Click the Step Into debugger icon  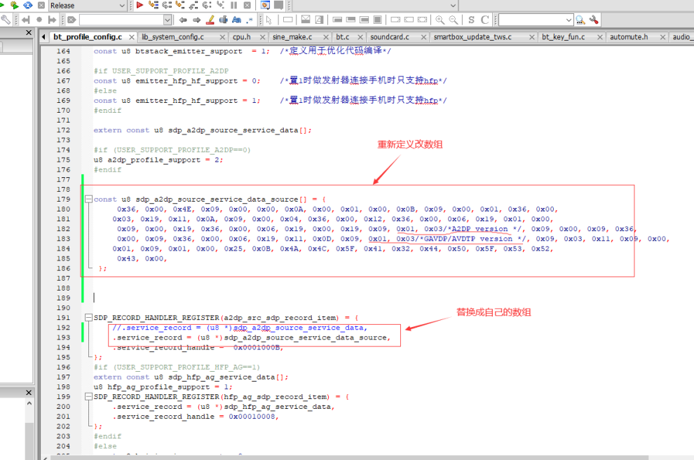[x=180, y=6]
